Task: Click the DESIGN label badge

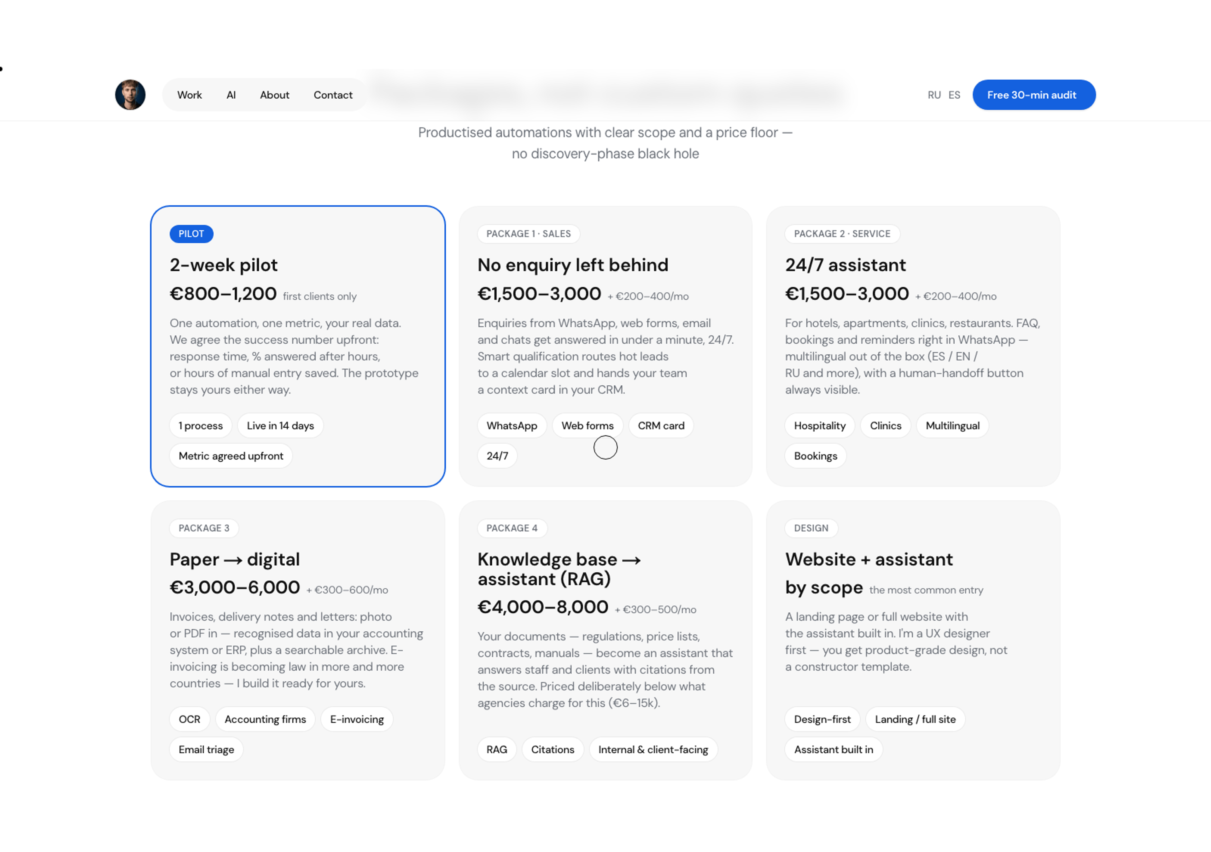Action: [811, 528]
